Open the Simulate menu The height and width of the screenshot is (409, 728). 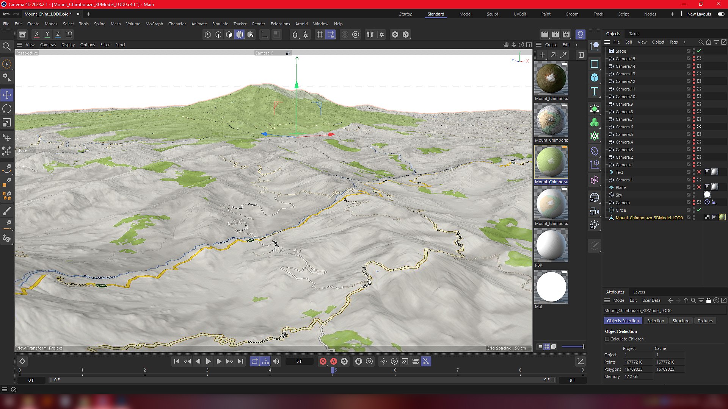pyautogui.click(x=220, y=24)
